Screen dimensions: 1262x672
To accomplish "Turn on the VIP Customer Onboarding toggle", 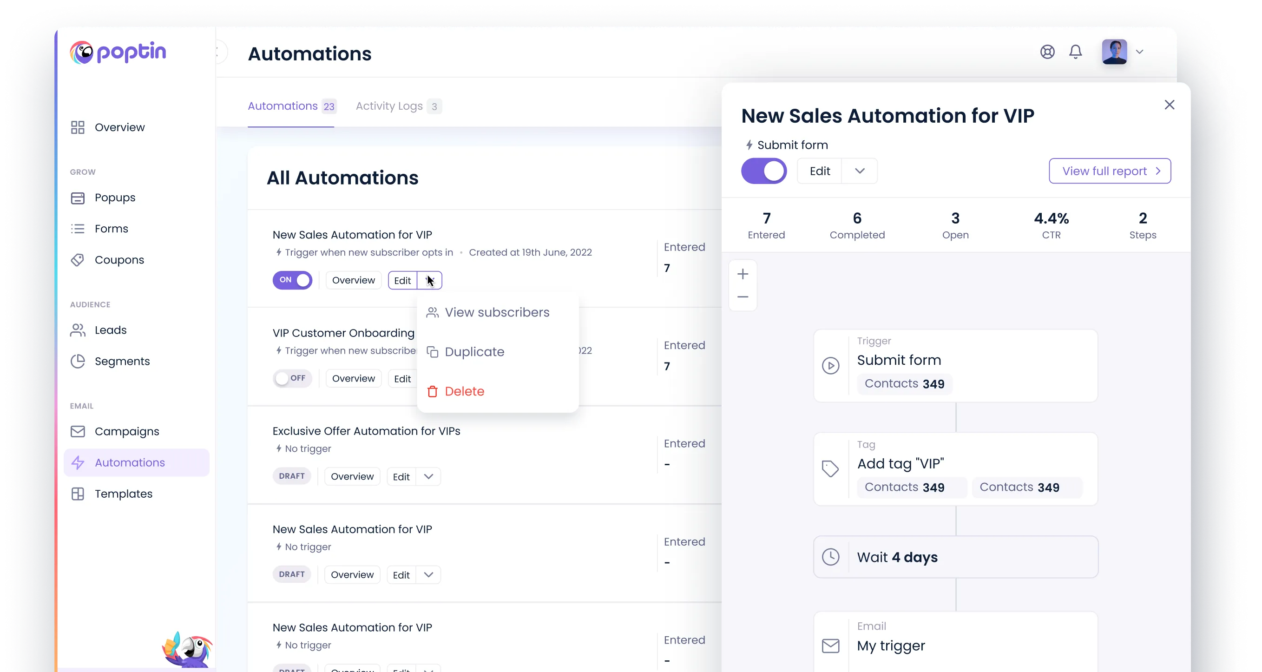I will click(292, 378).
